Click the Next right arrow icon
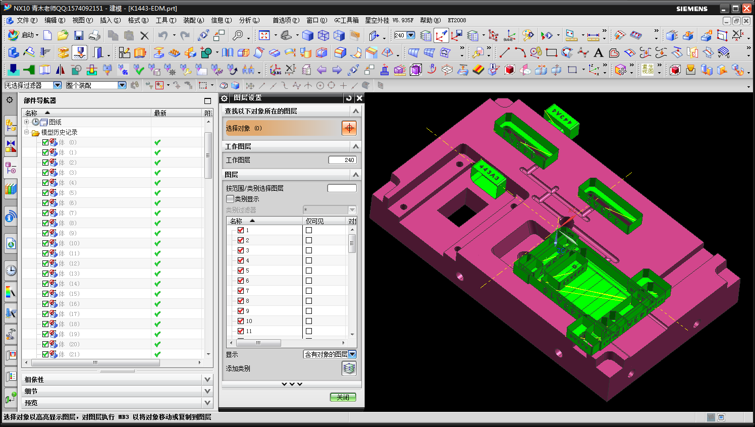 pyautogui.click(x=337, y=70)
